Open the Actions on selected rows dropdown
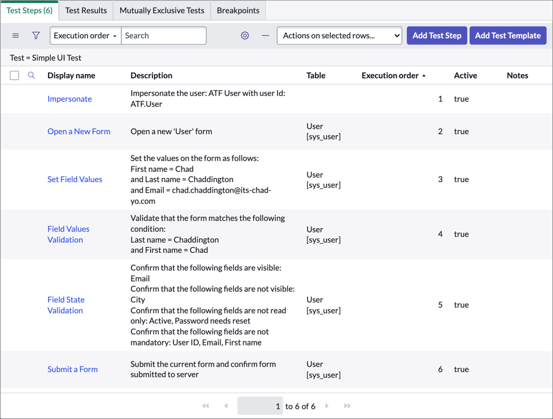This screenshot has width=553, height=419. [x=339, y=35]
